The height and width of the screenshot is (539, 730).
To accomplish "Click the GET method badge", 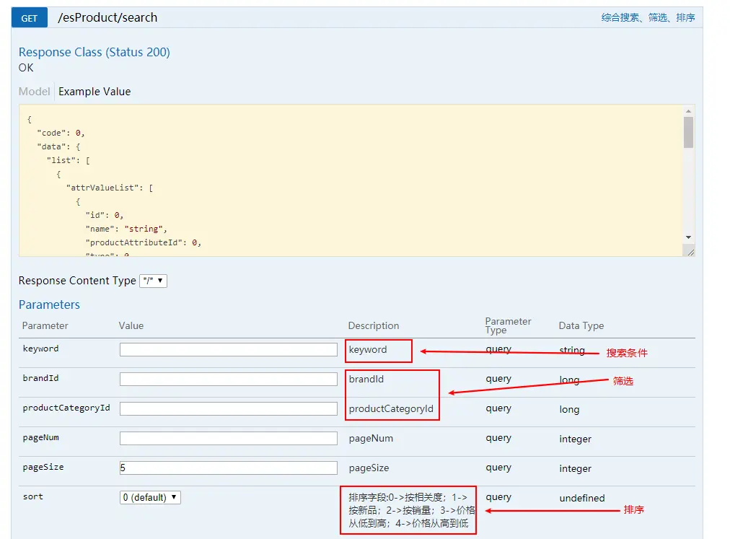I will tap(30, 18).
